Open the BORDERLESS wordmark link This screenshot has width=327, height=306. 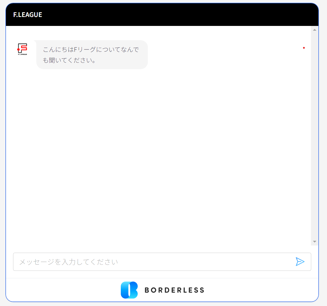click(x=174, y=290)
